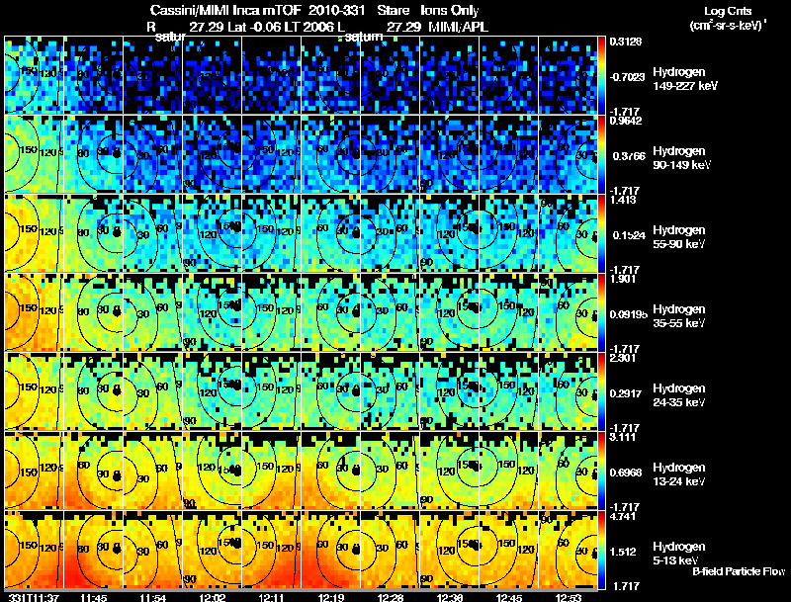Click the 0.09195 colorbar midpoint value
The image size is (791, 602).
click(x=628, y=314)
